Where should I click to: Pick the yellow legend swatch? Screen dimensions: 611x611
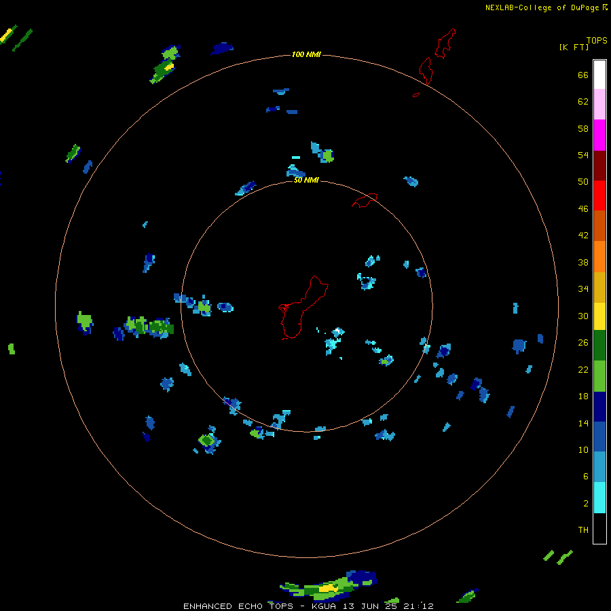(599, 316)
